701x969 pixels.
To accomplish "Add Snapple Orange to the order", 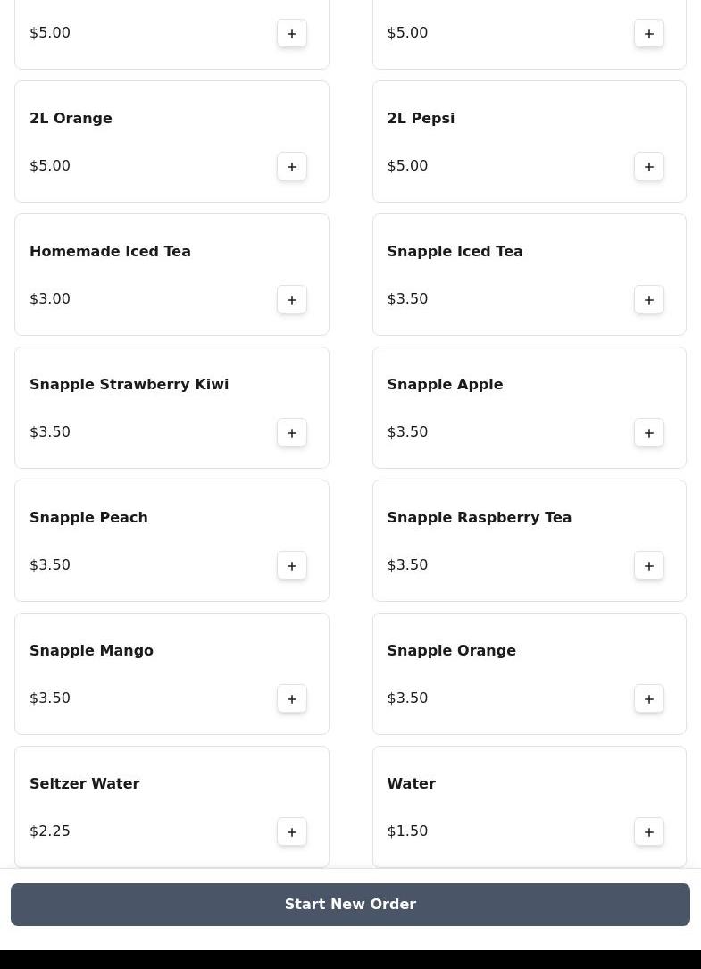I will pyautogui.click(x=649, y=698).
